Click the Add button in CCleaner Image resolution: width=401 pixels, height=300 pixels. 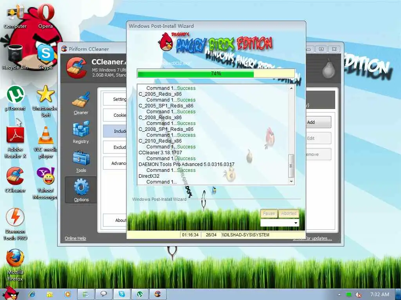tap(318, 122)
